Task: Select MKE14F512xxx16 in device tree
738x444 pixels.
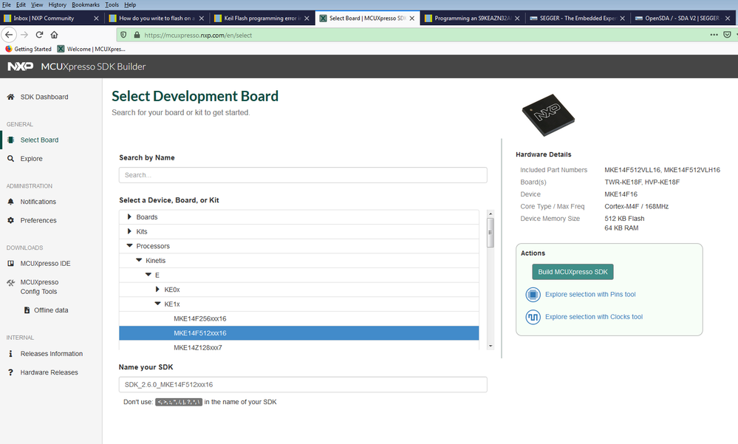Action: 299,333
